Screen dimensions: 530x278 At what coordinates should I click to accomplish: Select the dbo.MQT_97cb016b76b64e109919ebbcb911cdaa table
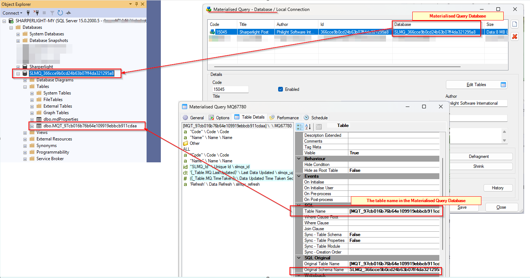click(90, 126)
